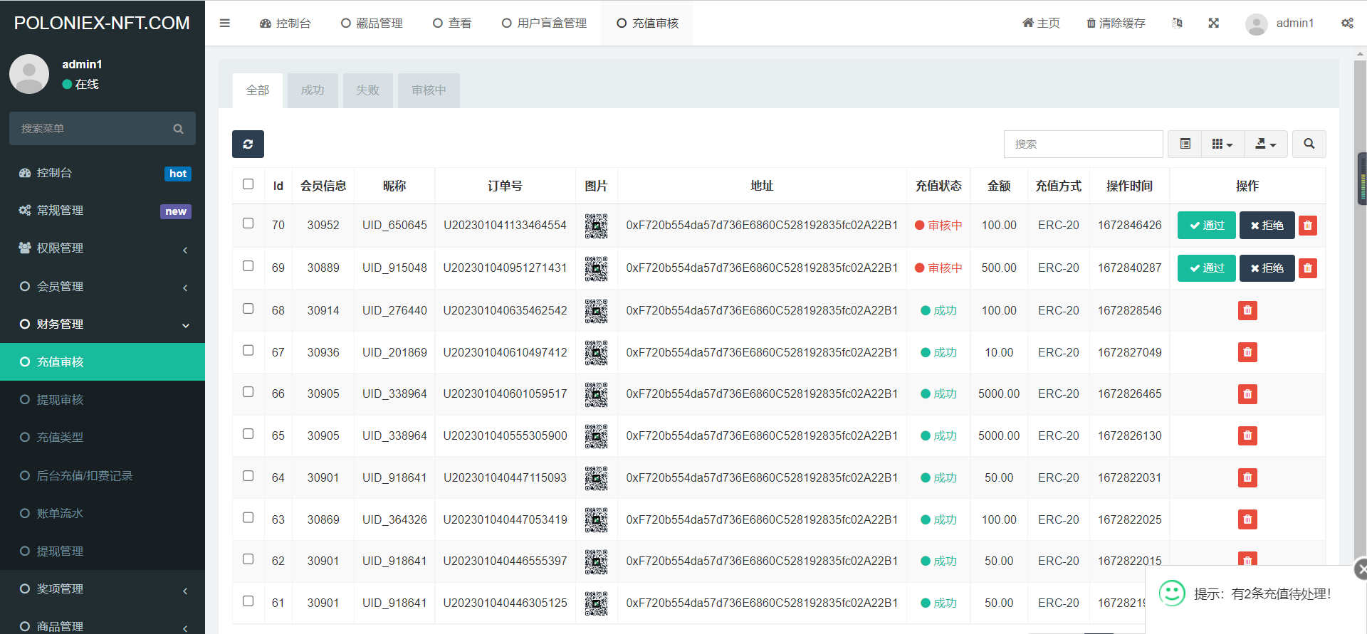Image resolution: width=1367 pixels, height=634 pixels.
Task: Approve recharge Id 70 with 通过 button
Action: pyautogui.click(x=1206, y=226)
